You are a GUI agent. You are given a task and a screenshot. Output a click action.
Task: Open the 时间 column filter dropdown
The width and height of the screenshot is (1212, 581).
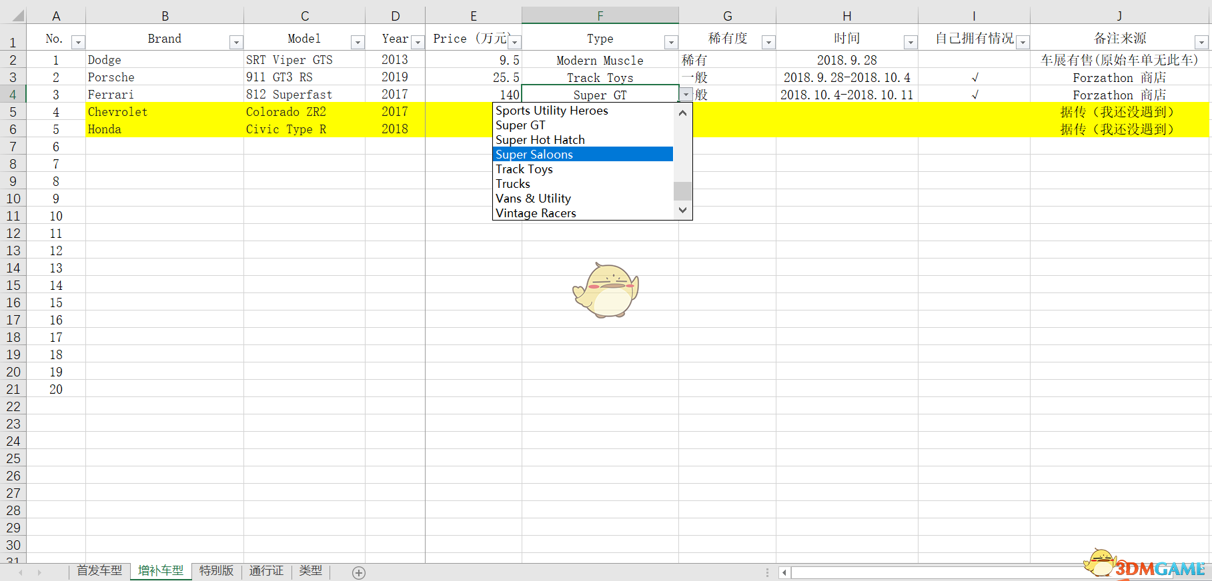(911, 43)
